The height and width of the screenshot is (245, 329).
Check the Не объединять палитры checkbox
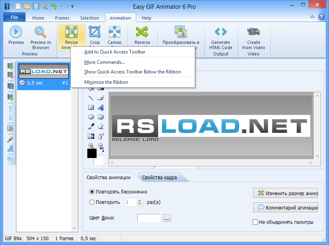256,222
